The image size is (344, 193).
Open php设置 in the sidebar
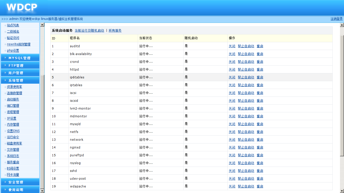pyautogui.click(x=13, y=51)
